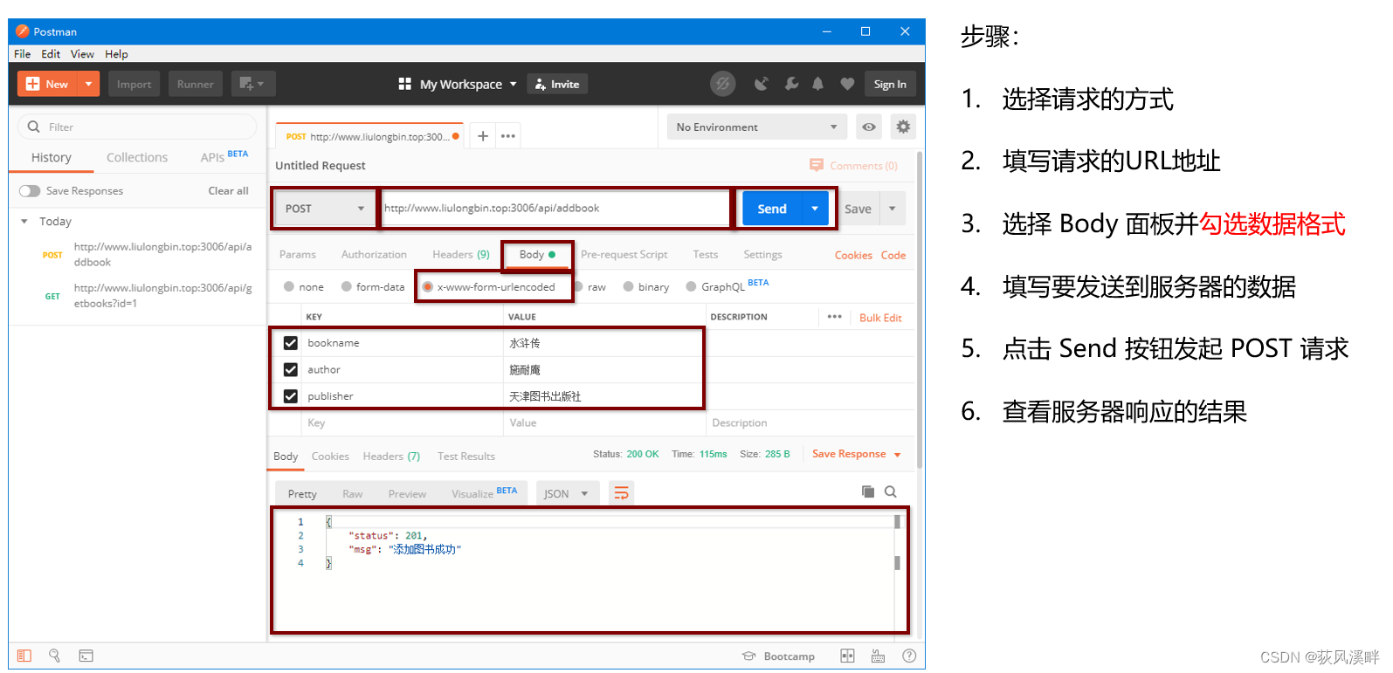Click the heart icon in header

pos(847,84)
